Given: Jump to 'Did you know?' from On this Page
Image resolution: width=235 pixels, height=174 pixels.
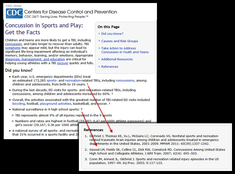Looking at the screenshot, I should tap(112, 34).
